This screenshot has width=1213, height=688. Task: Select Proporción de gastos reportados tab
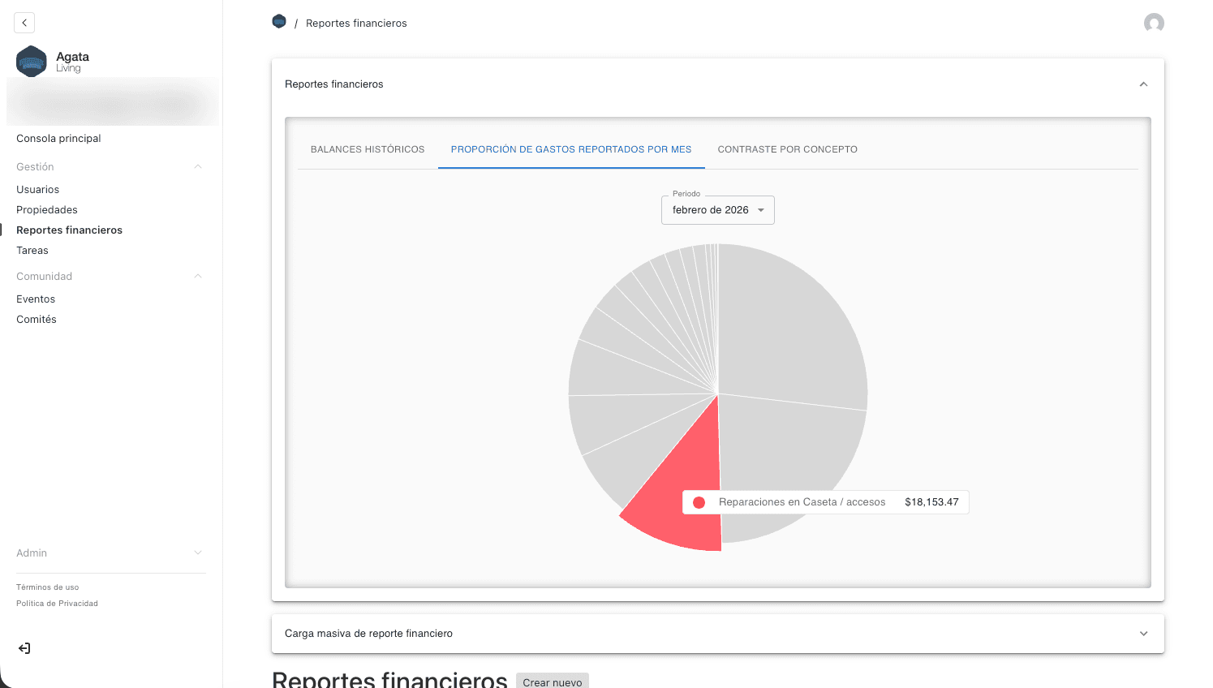571,149
